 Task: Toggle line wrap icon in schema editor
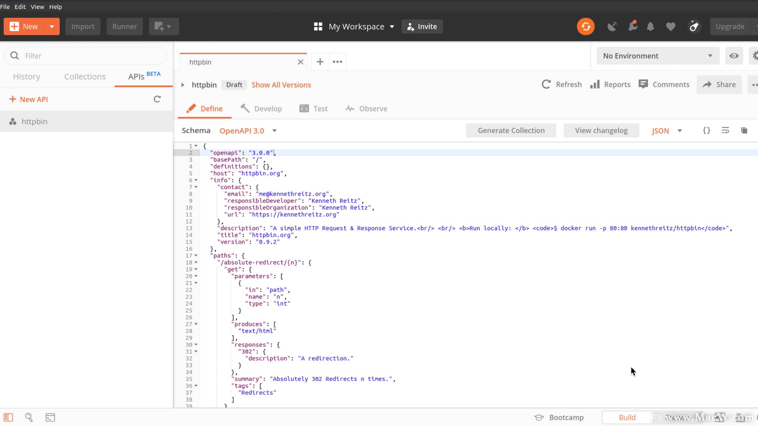pyautogui.click(x=725, y=130)
